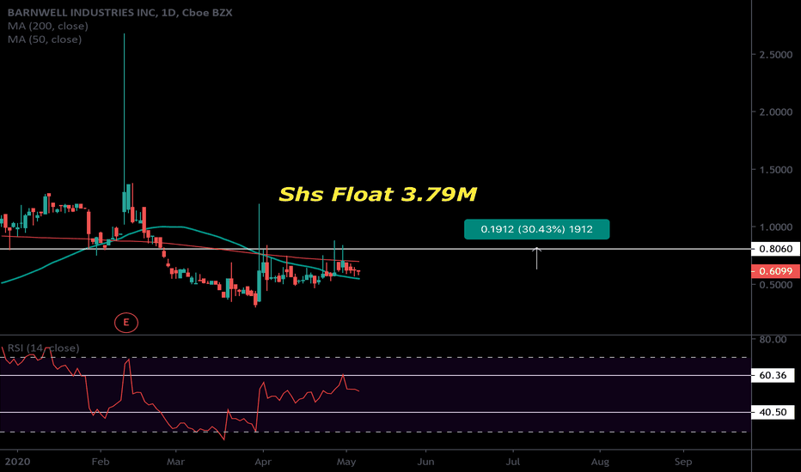Viewport: 801px width, 472px height.
Task: Click the 1.0000 price axis label
Action: 776,227
